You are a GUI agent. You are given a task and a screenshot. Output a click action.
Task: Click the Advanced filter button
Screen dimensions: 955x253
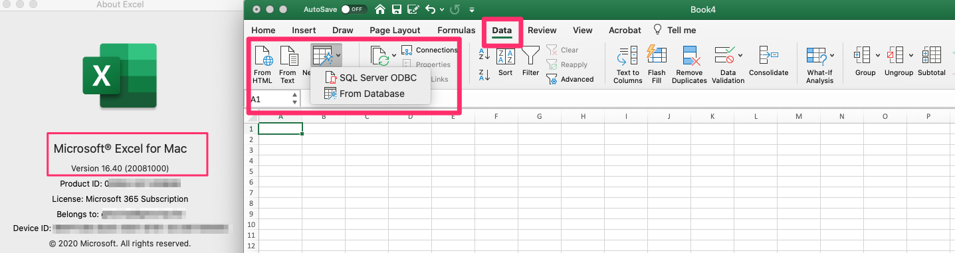570,79
